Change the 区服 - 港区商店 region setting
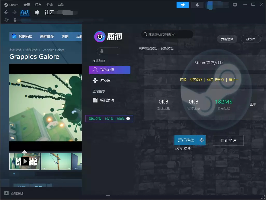 click(191, 80)
